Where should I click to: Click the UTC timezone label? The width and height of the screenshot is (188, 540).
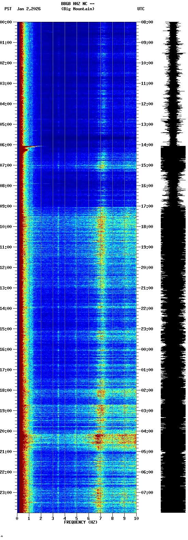[141, 9]
